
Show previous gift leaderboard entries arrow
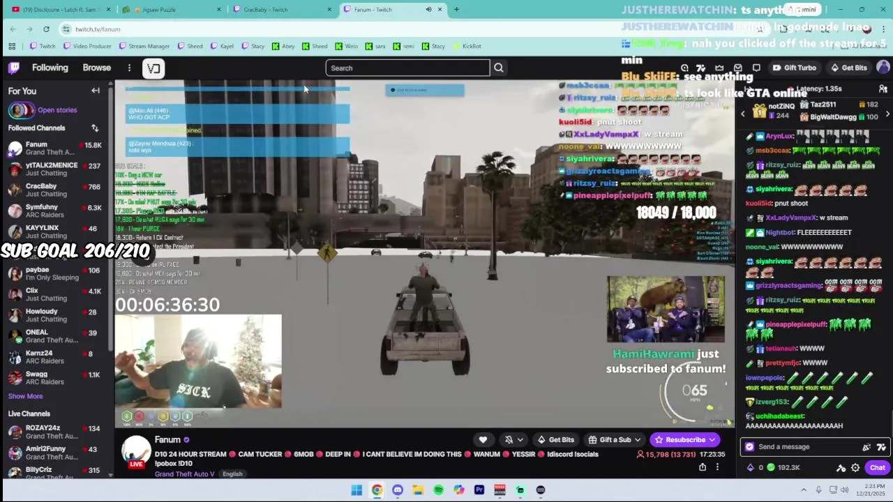742,114
